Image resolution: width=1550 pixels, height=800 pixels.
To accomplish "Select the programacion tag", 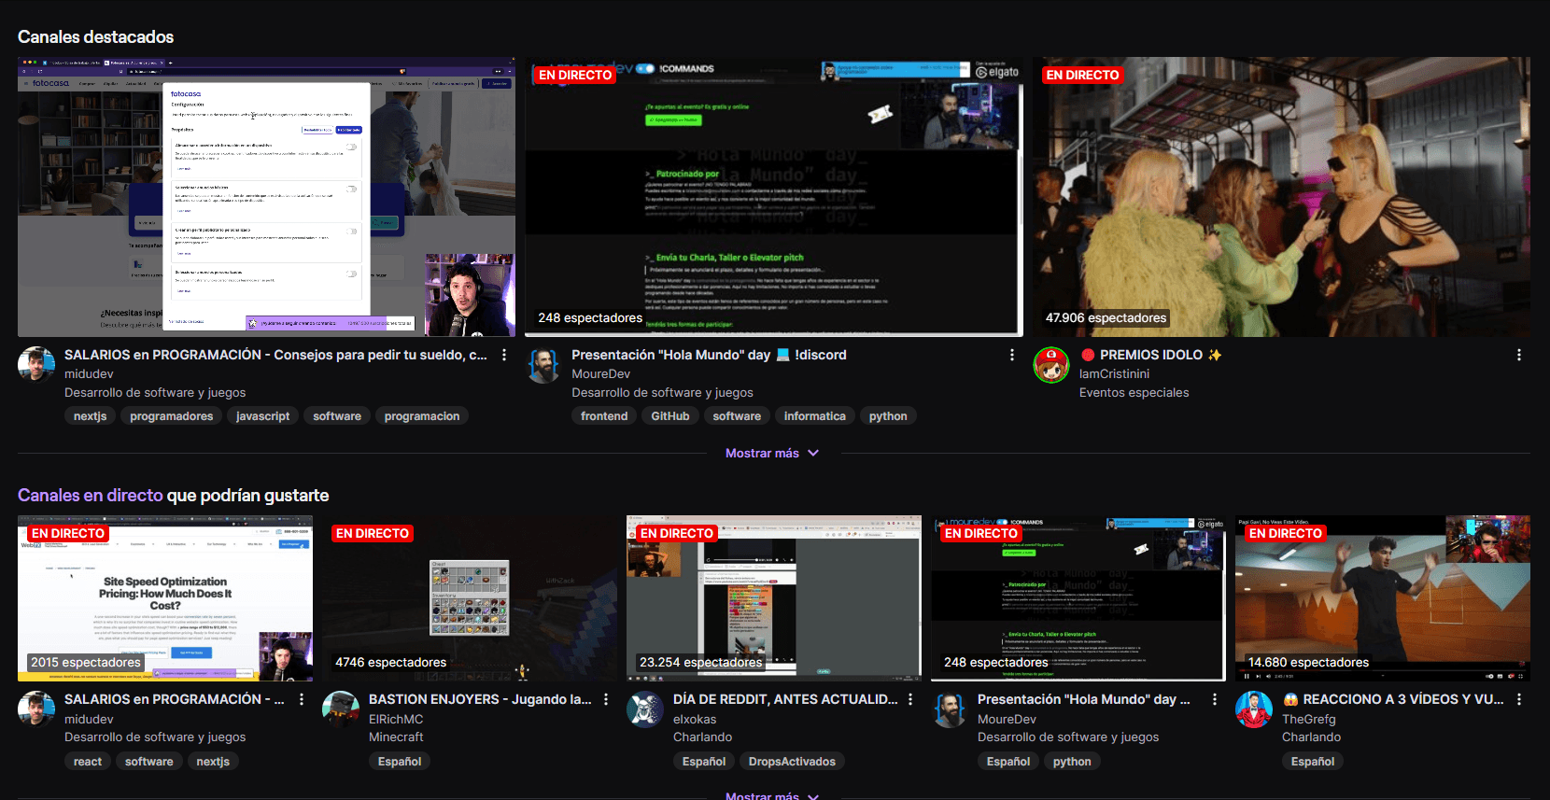I will click(422, 416).
